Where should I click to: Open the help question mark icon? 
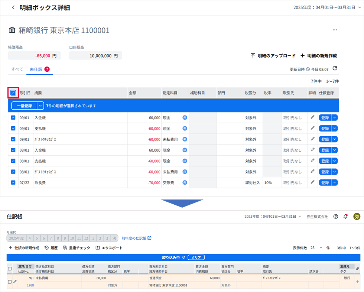[336, 217]
